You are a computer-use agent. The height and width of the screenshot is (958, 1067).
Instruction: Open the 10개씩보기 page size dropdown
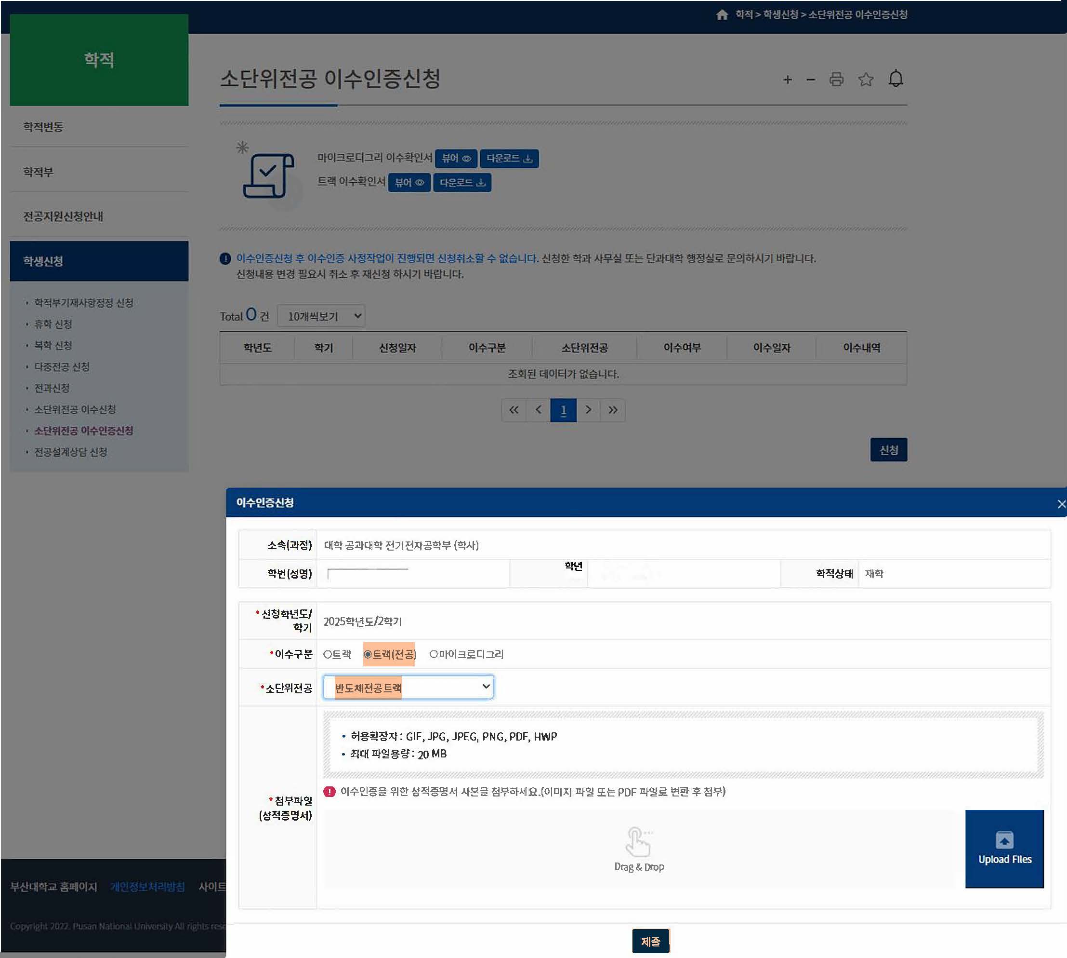[321, 316]
